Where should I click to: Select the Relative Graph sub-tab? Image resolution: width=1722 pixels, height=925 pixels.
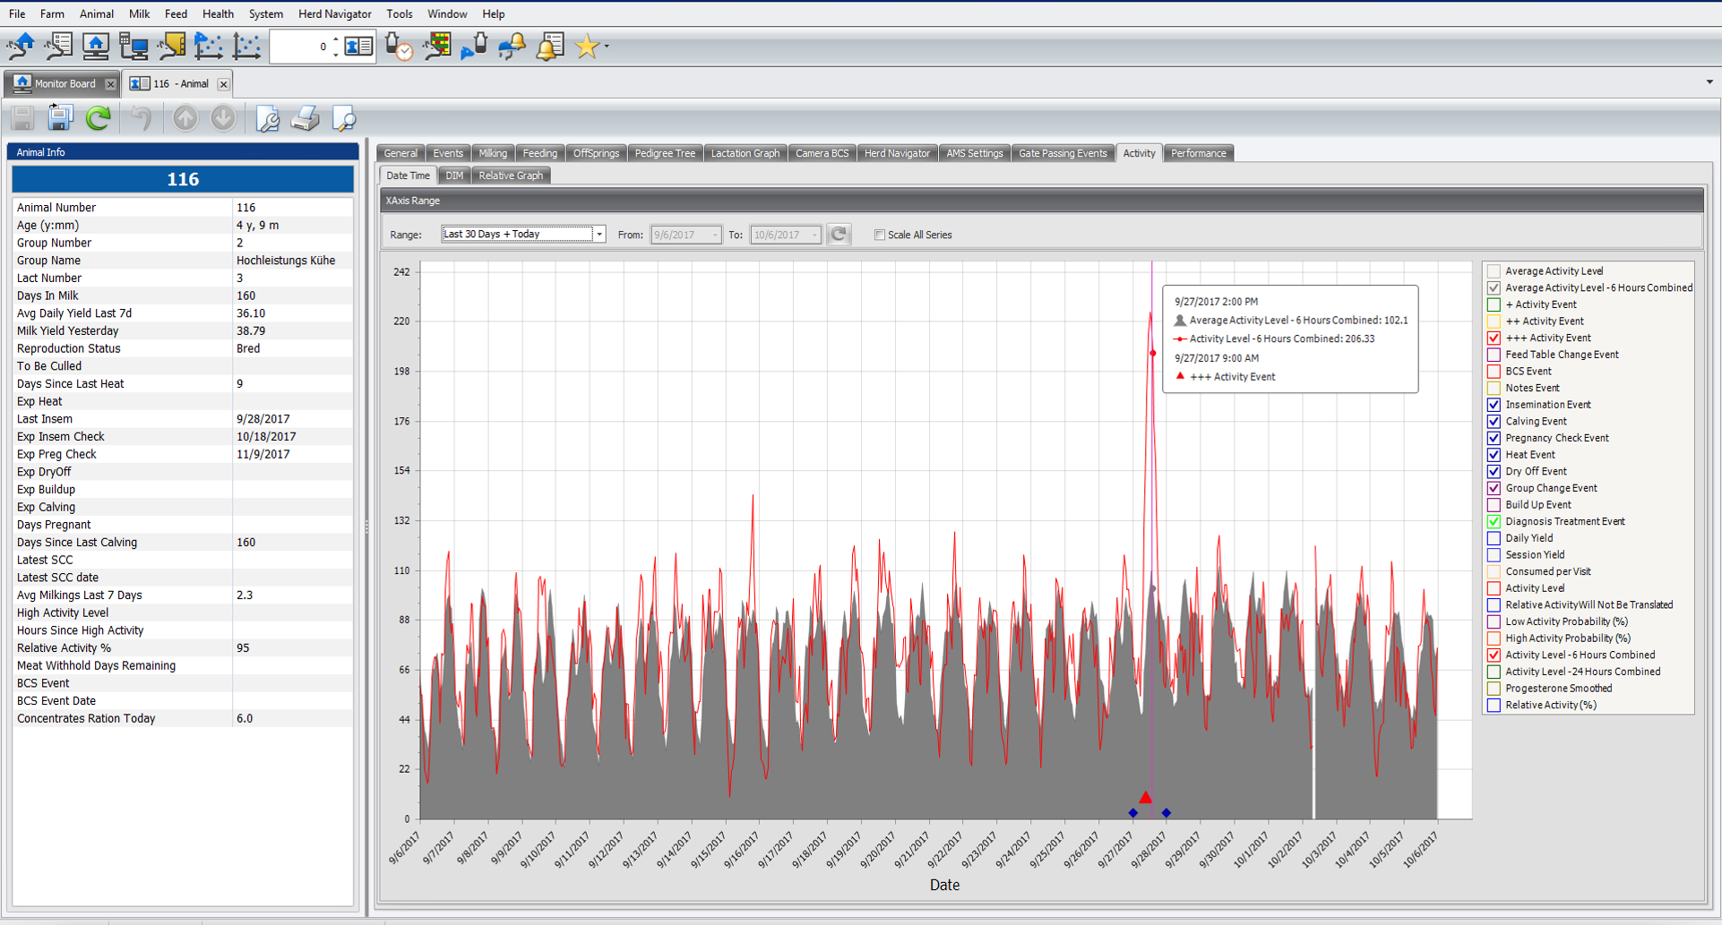(x=511, y=176)
